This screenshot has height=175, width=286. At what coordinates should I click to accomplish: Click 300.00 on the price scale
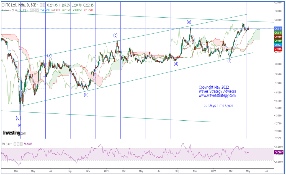(278, 11)
